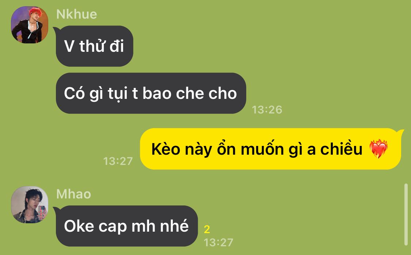This screenshot has width=411, height=255.
Task: Open Nkhue's profile picture
Action: click(x=30, y=25)
